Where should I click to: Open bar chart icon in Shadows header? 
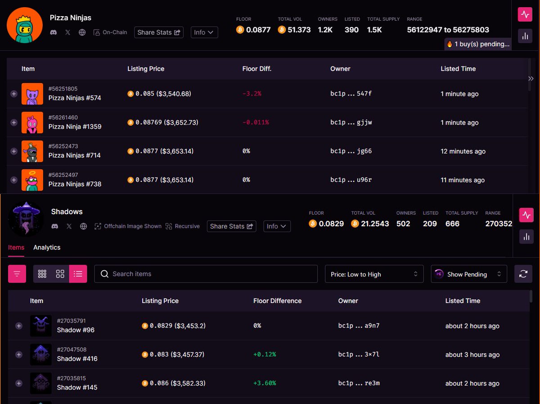tap(526, 237)
